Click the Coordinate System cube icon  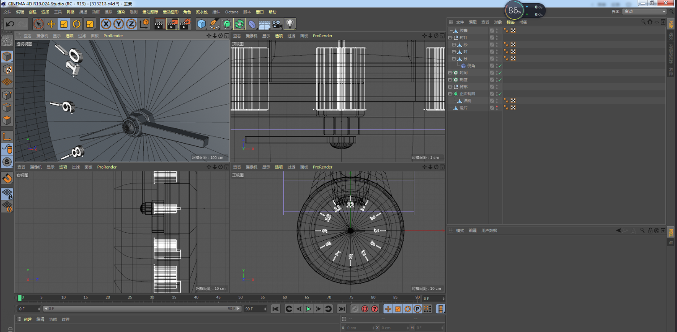point(144,24)
